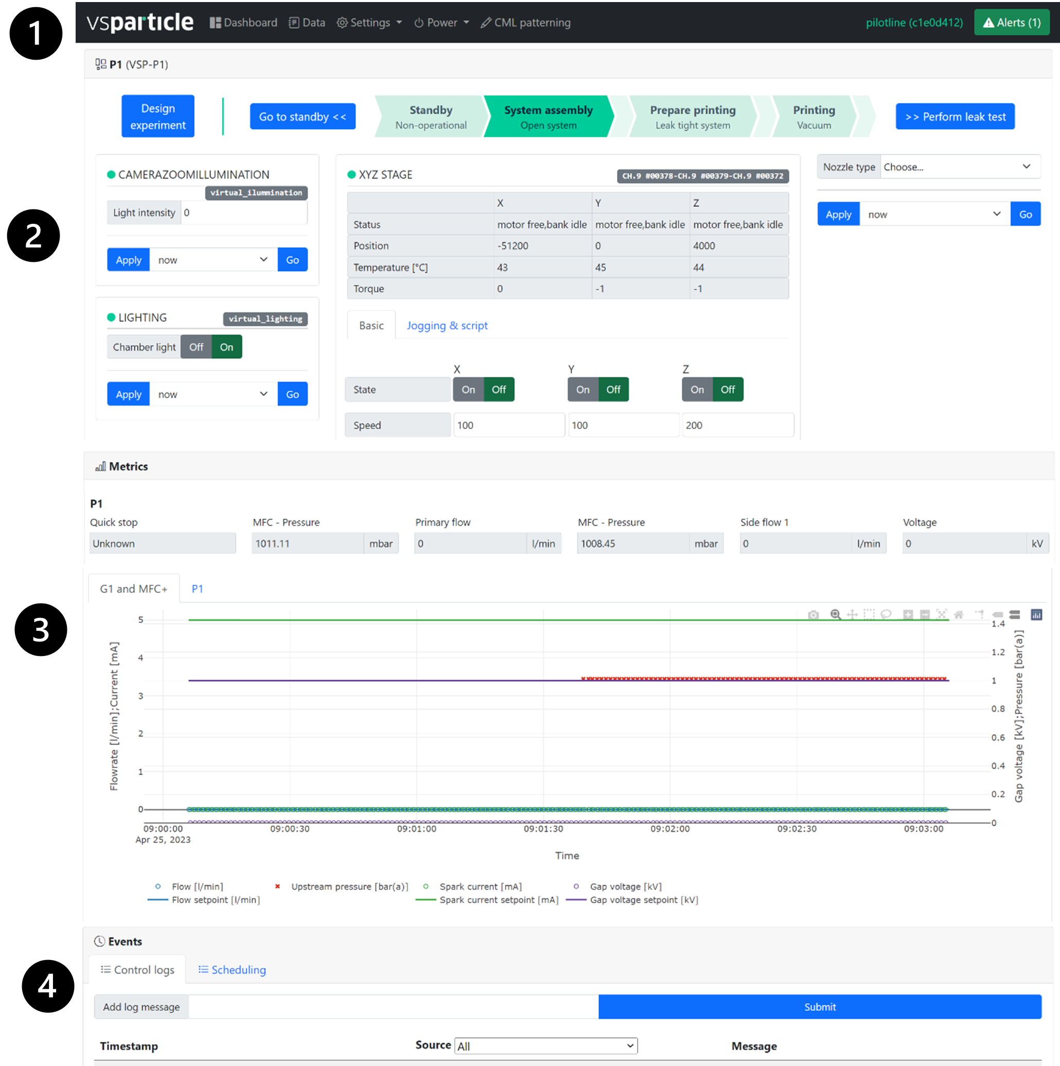The image size is (1060, 1066).
Task: Open the Jogging & script tab
Action: (x=447, y=326)
